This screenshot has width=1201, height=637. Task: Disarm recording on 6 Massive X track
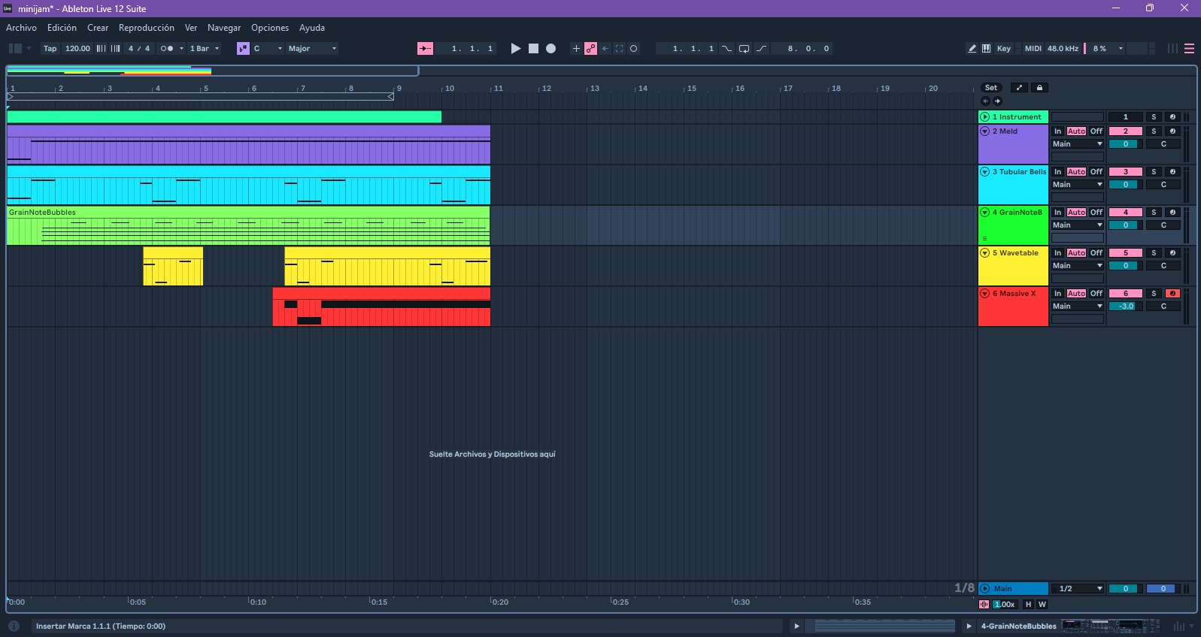(1172, 294)
